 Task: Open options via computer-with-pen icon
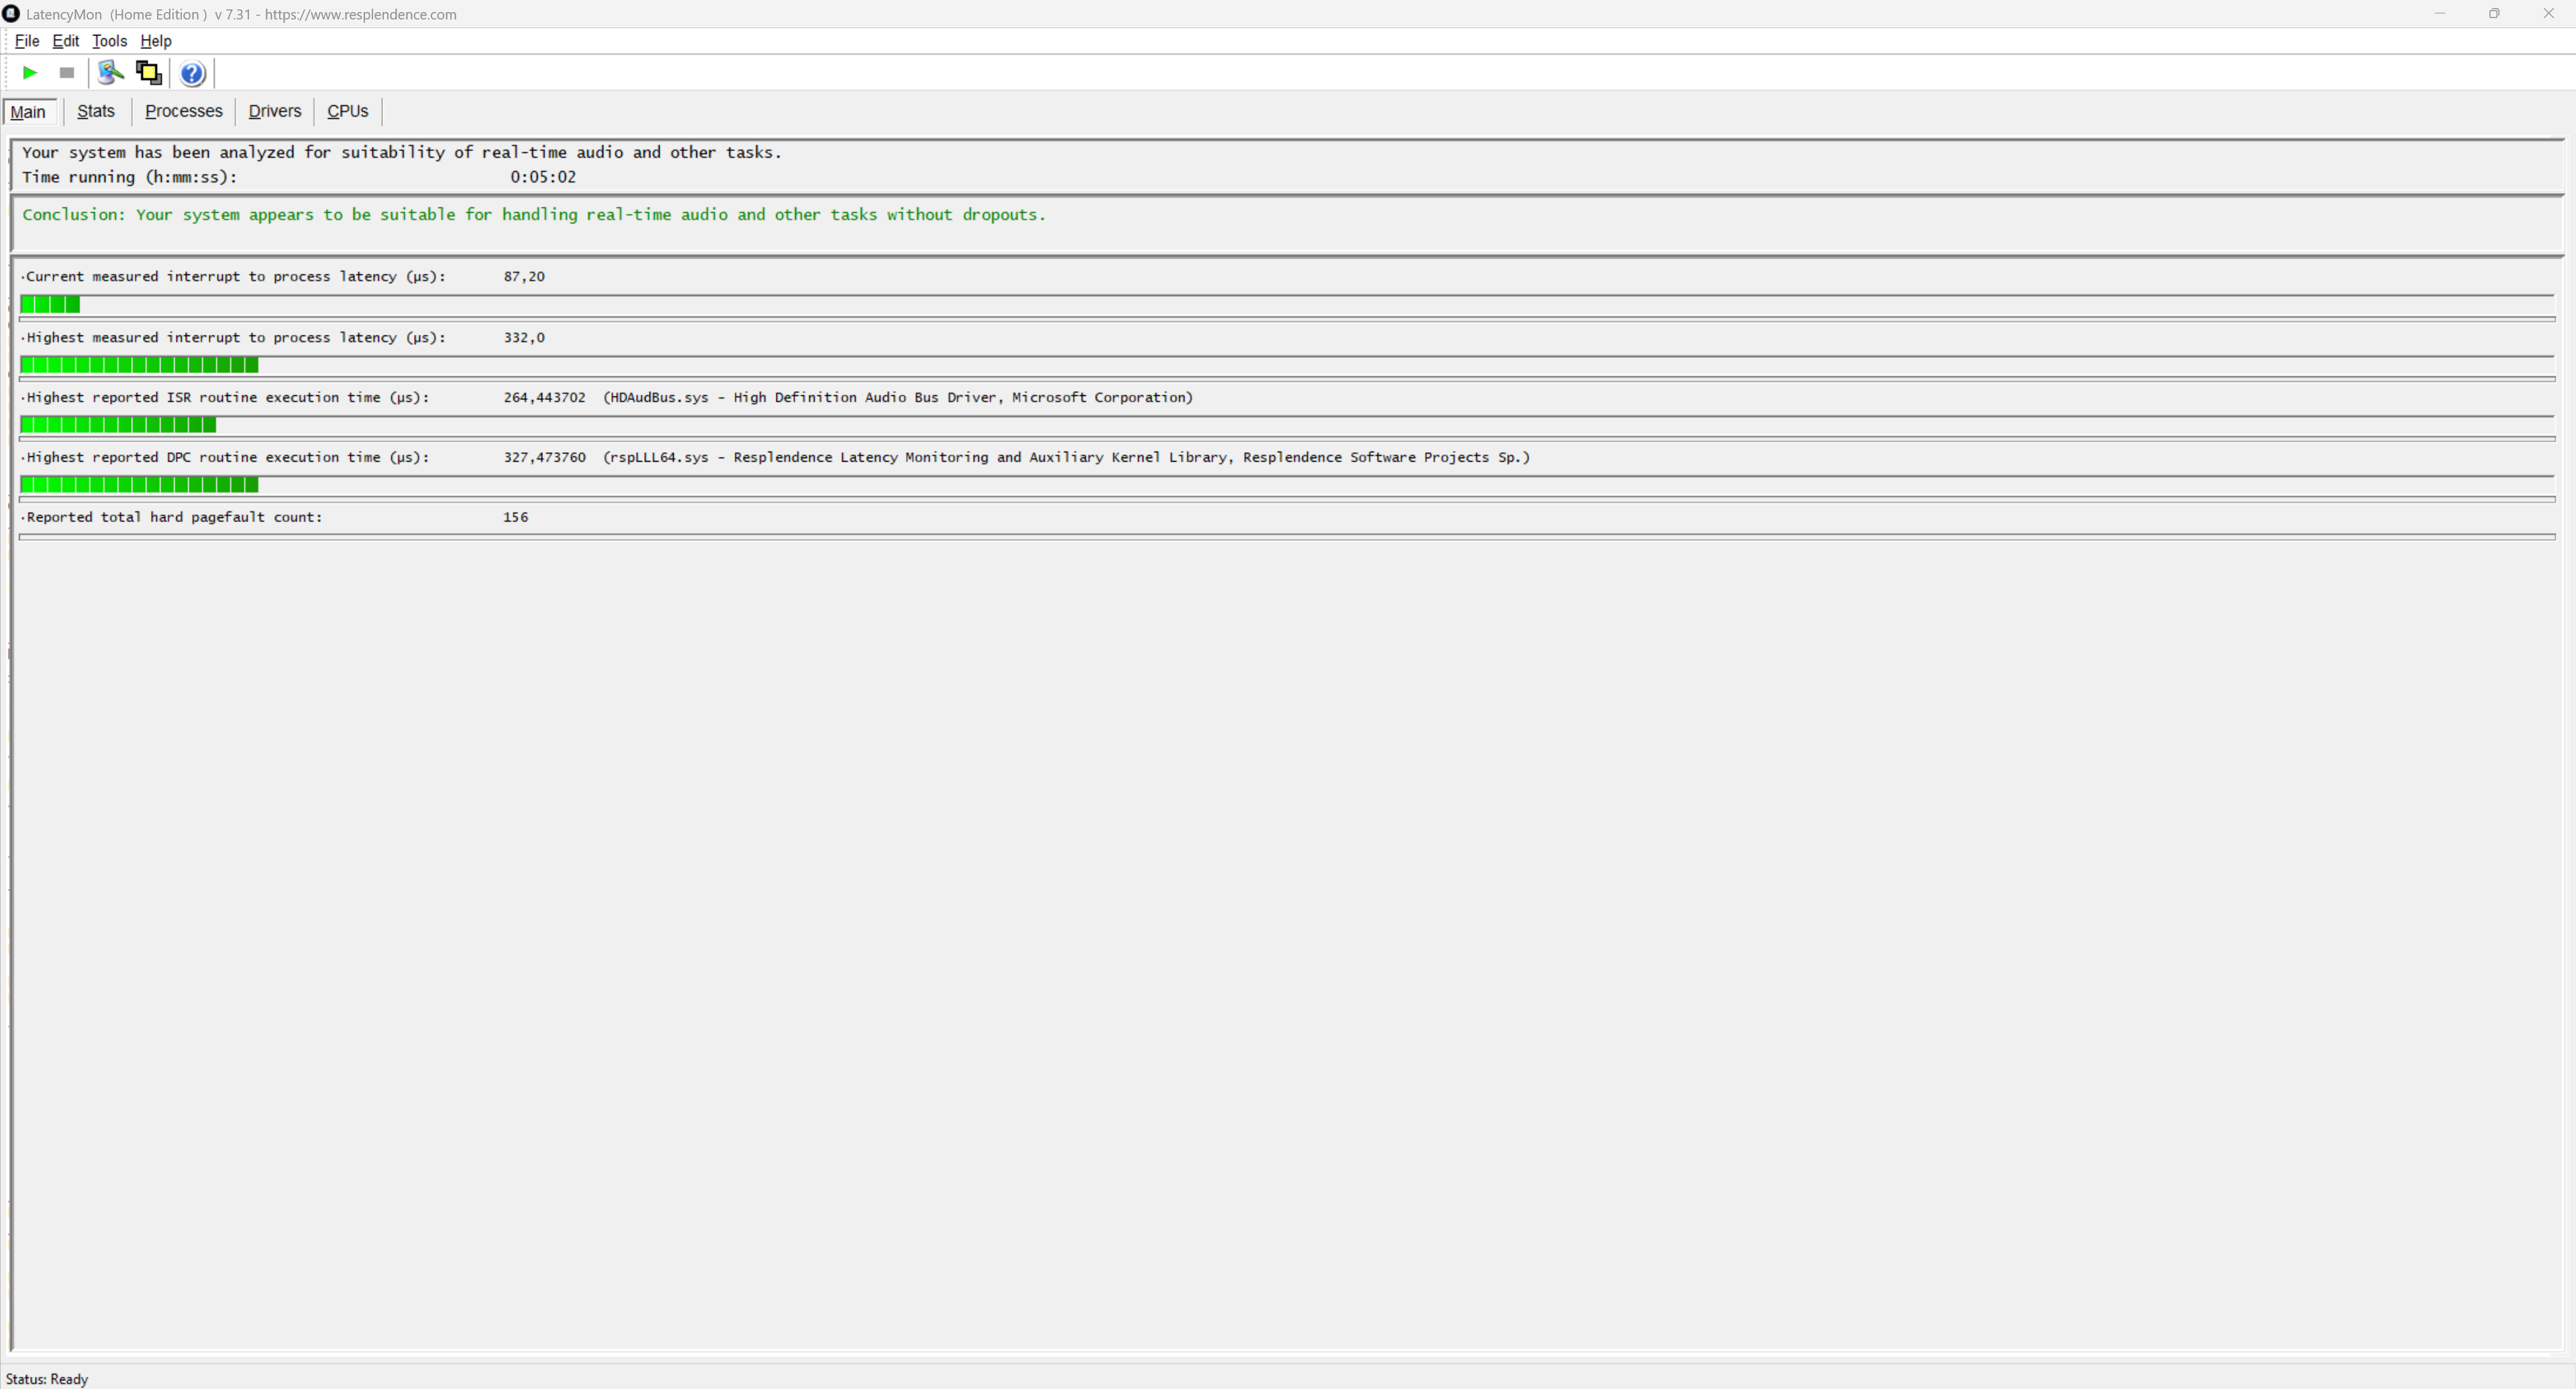point(110,73)
